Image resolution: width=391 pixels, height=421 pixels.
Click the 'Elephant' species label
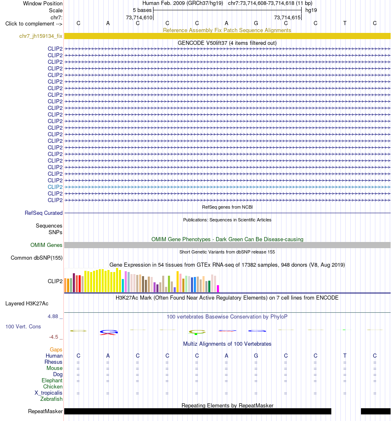click(52, 380)
